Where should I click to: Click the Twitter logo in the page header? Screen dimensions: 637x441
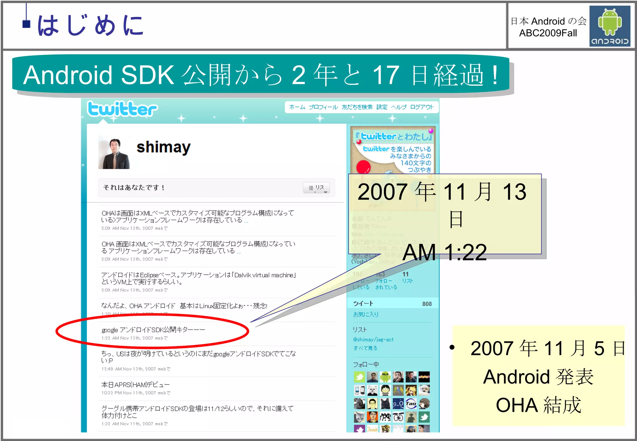pyautogui.click(x=122, y=109)
